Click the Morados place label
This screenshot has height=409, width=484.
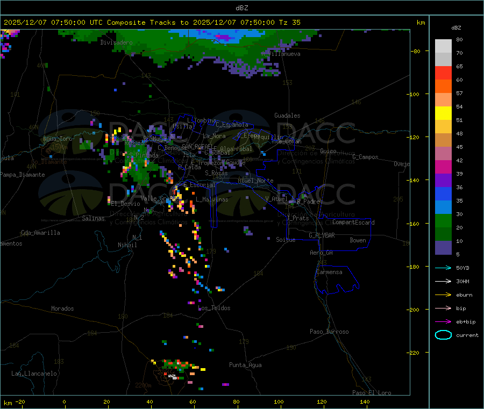62,308
